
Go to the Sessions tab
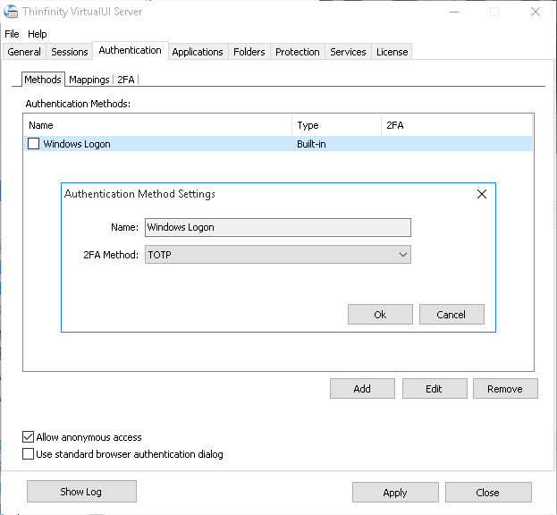pos(70,52)
